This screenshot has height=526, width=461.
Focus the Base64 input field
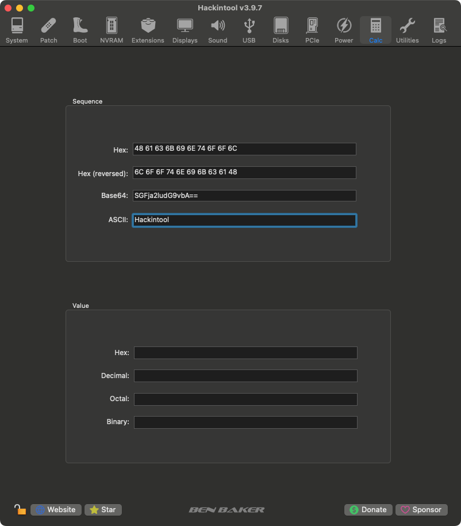tap(244, 196)
